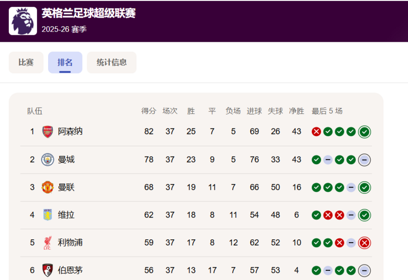The image size is (408, 280).
Task: Click the Manchester United club crest
Action: (x=48, y=187)
